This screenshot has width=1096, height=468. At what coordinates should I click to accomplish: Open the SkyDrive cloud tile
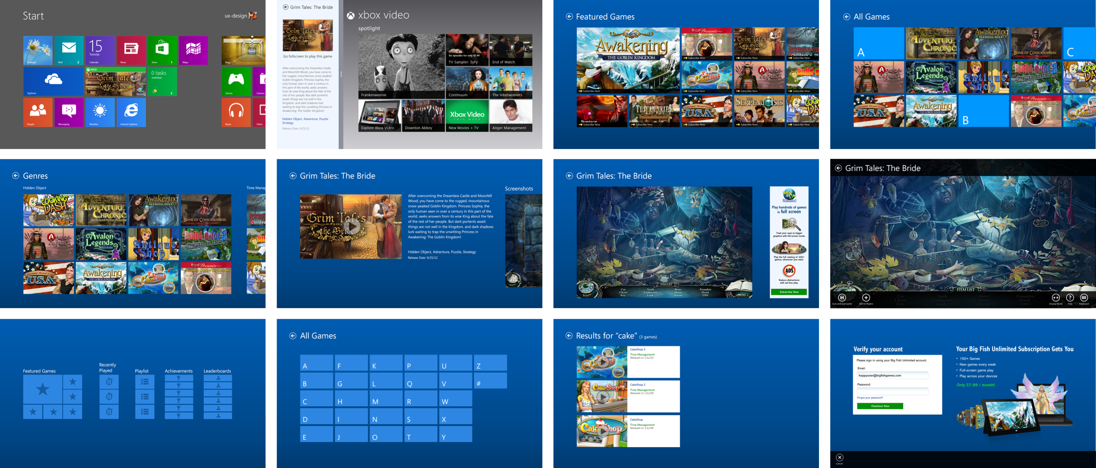(x=54, y=81)
